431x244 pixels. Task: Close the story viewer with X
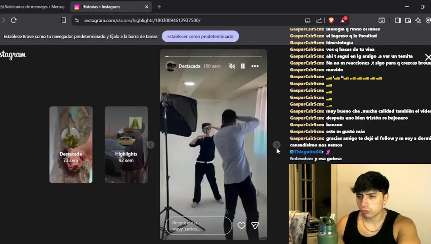coord(428,57)
